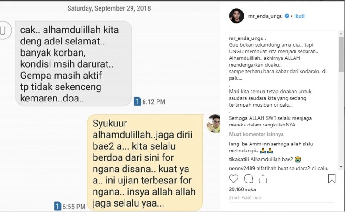View the 29,160 suka likes list
This screenshot has width=345, height=214.
pos(242,189)
